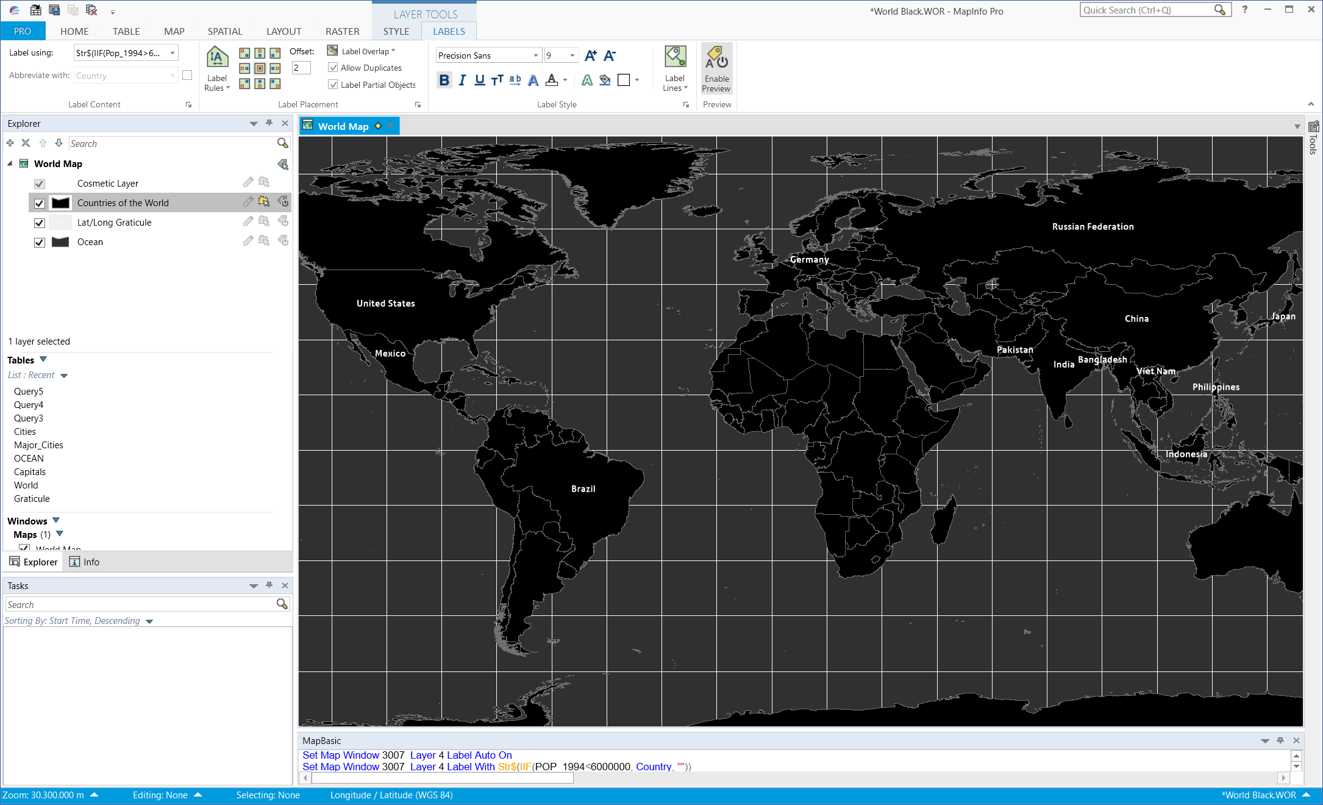Collapse the World Map tree node

[10, 163]
